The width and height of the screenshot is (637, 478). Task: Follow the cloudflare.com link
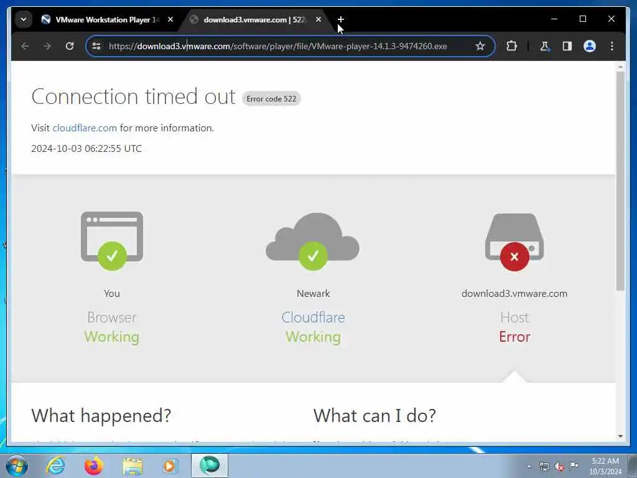click(x=85, y=128)
